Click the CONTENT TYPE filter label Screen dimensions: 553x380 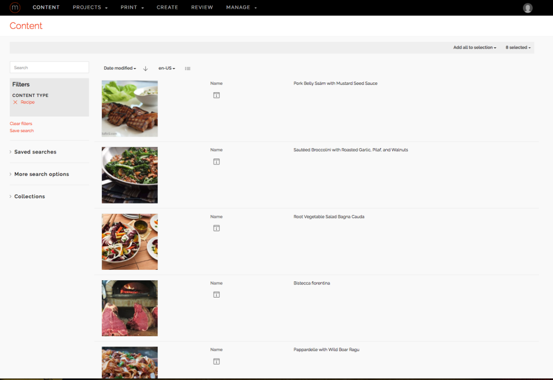tap(31, 95)
